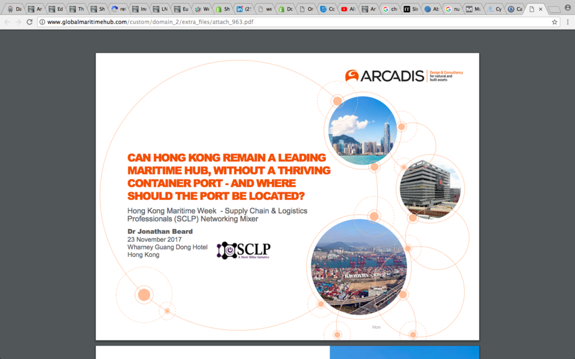Select the Shopify bag icon tab
The height and width of the screenshot is (359, 575).
pyautogui.click(x=219, y=8)
